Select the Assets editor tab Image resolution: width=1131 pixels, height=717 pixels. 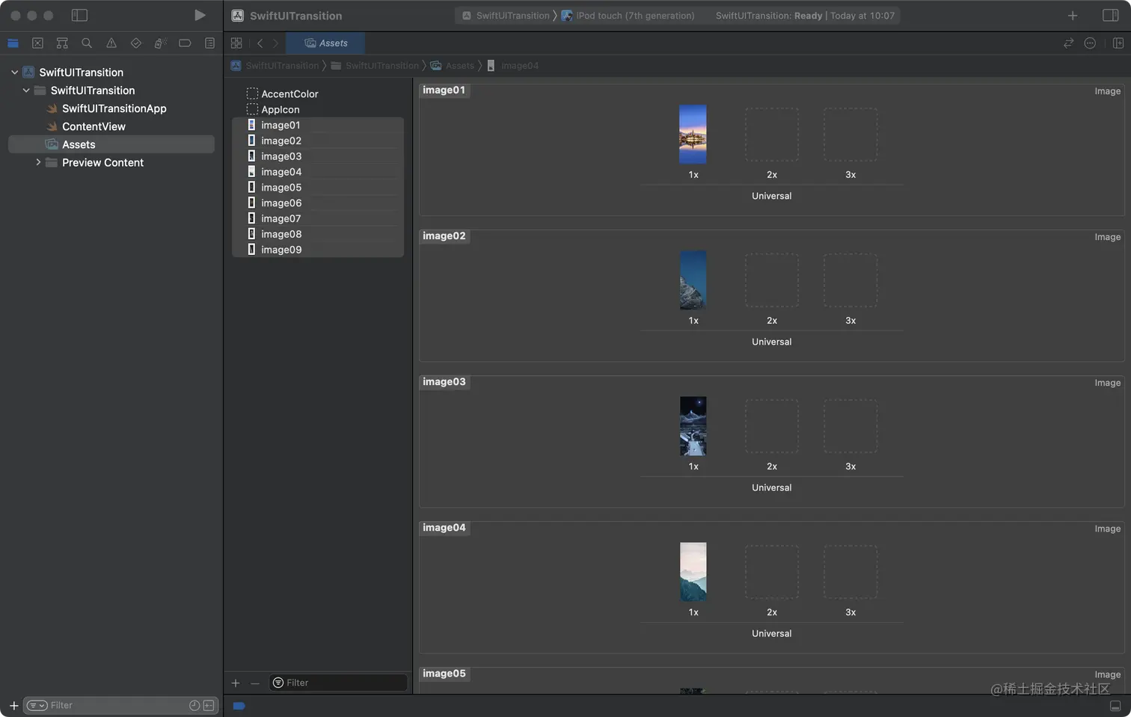point(325,43)
